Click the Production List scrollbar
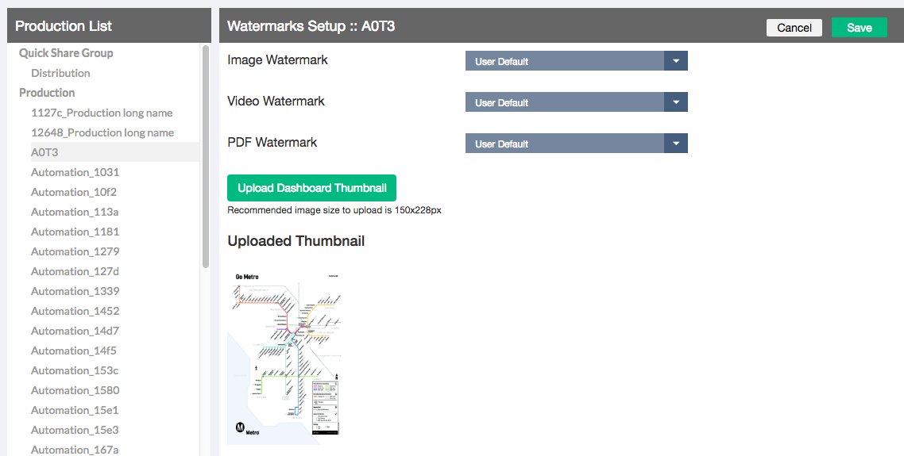The image size is (904, 456). [x=206, y=159]
